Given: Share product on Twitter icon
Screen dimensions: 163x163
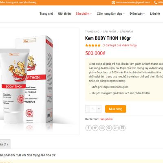Looking at the screenshot, I should click(x=95, y=128).
